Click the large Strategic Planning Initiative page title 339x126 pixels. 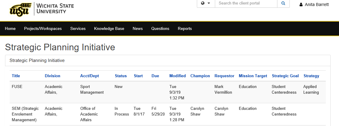[60, 47]
